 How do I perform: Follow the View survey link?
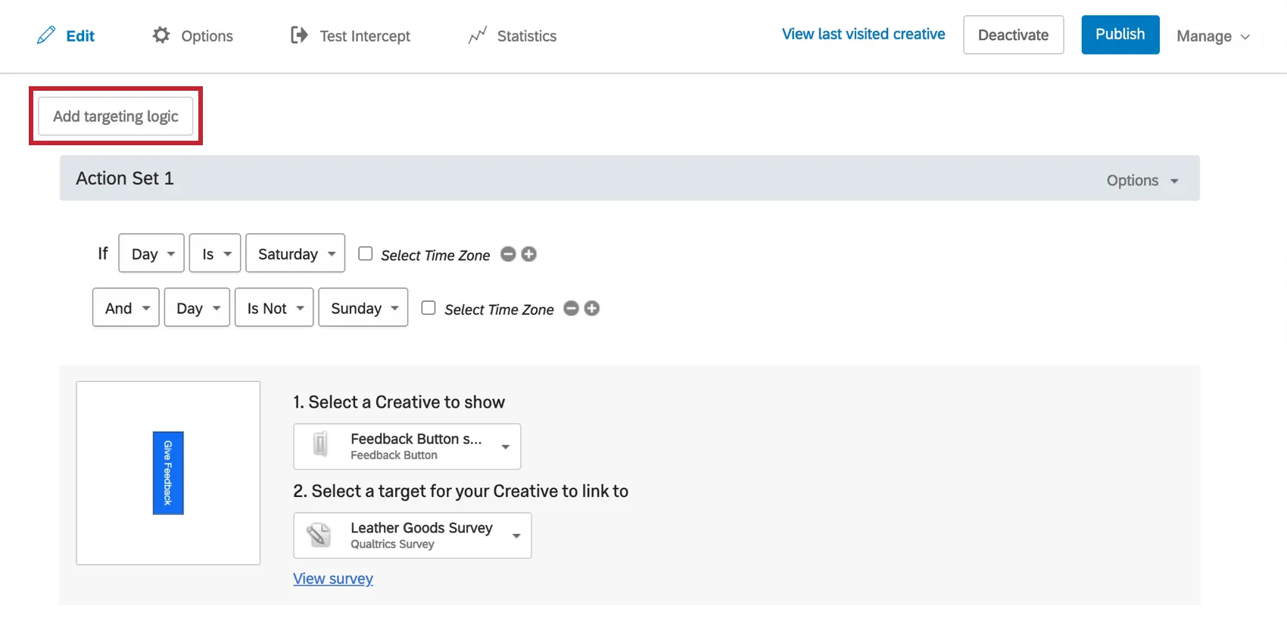(333, 579)
